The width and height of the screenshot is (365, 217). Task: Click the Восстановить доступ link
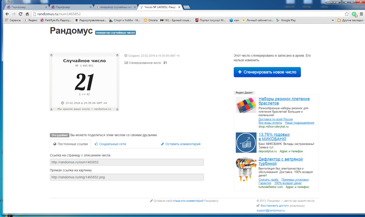pos(274,206)
